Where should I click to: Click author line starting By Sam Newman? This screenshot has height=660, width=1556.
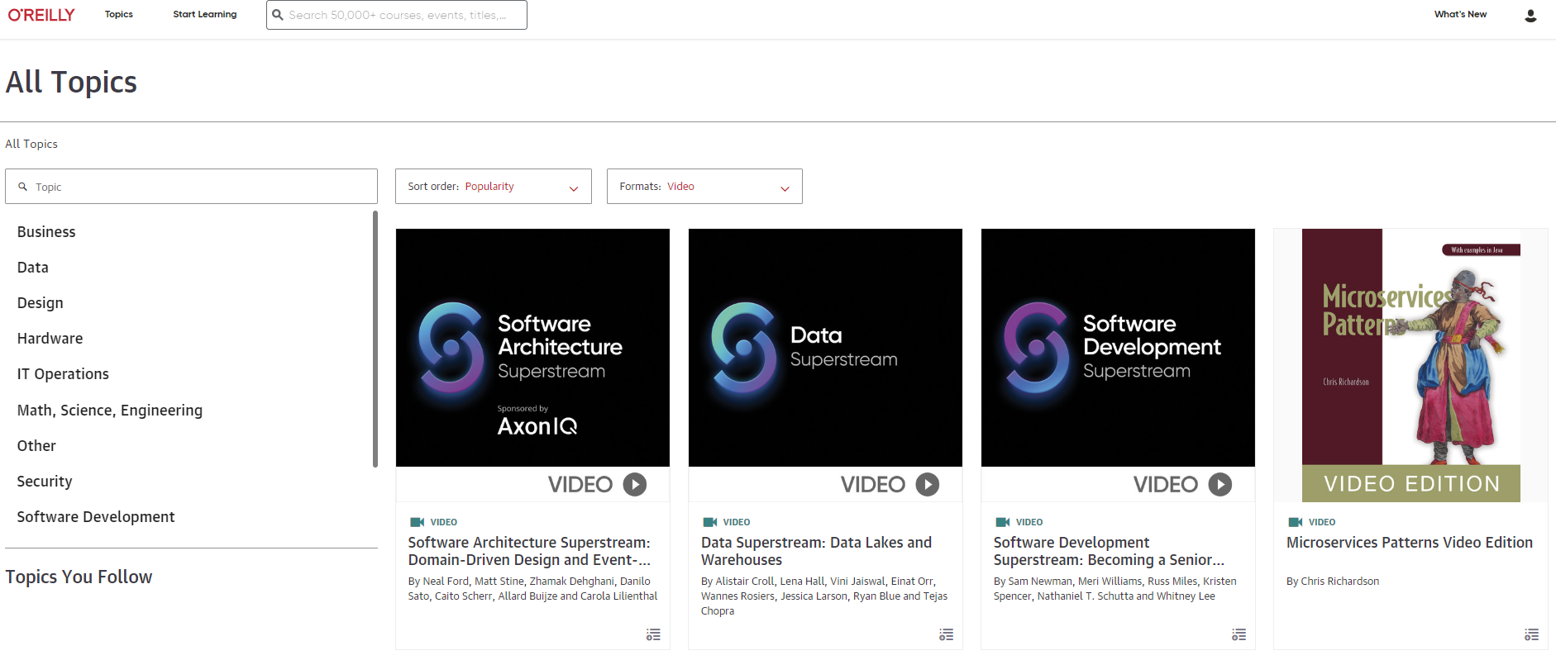[1115, 589]
